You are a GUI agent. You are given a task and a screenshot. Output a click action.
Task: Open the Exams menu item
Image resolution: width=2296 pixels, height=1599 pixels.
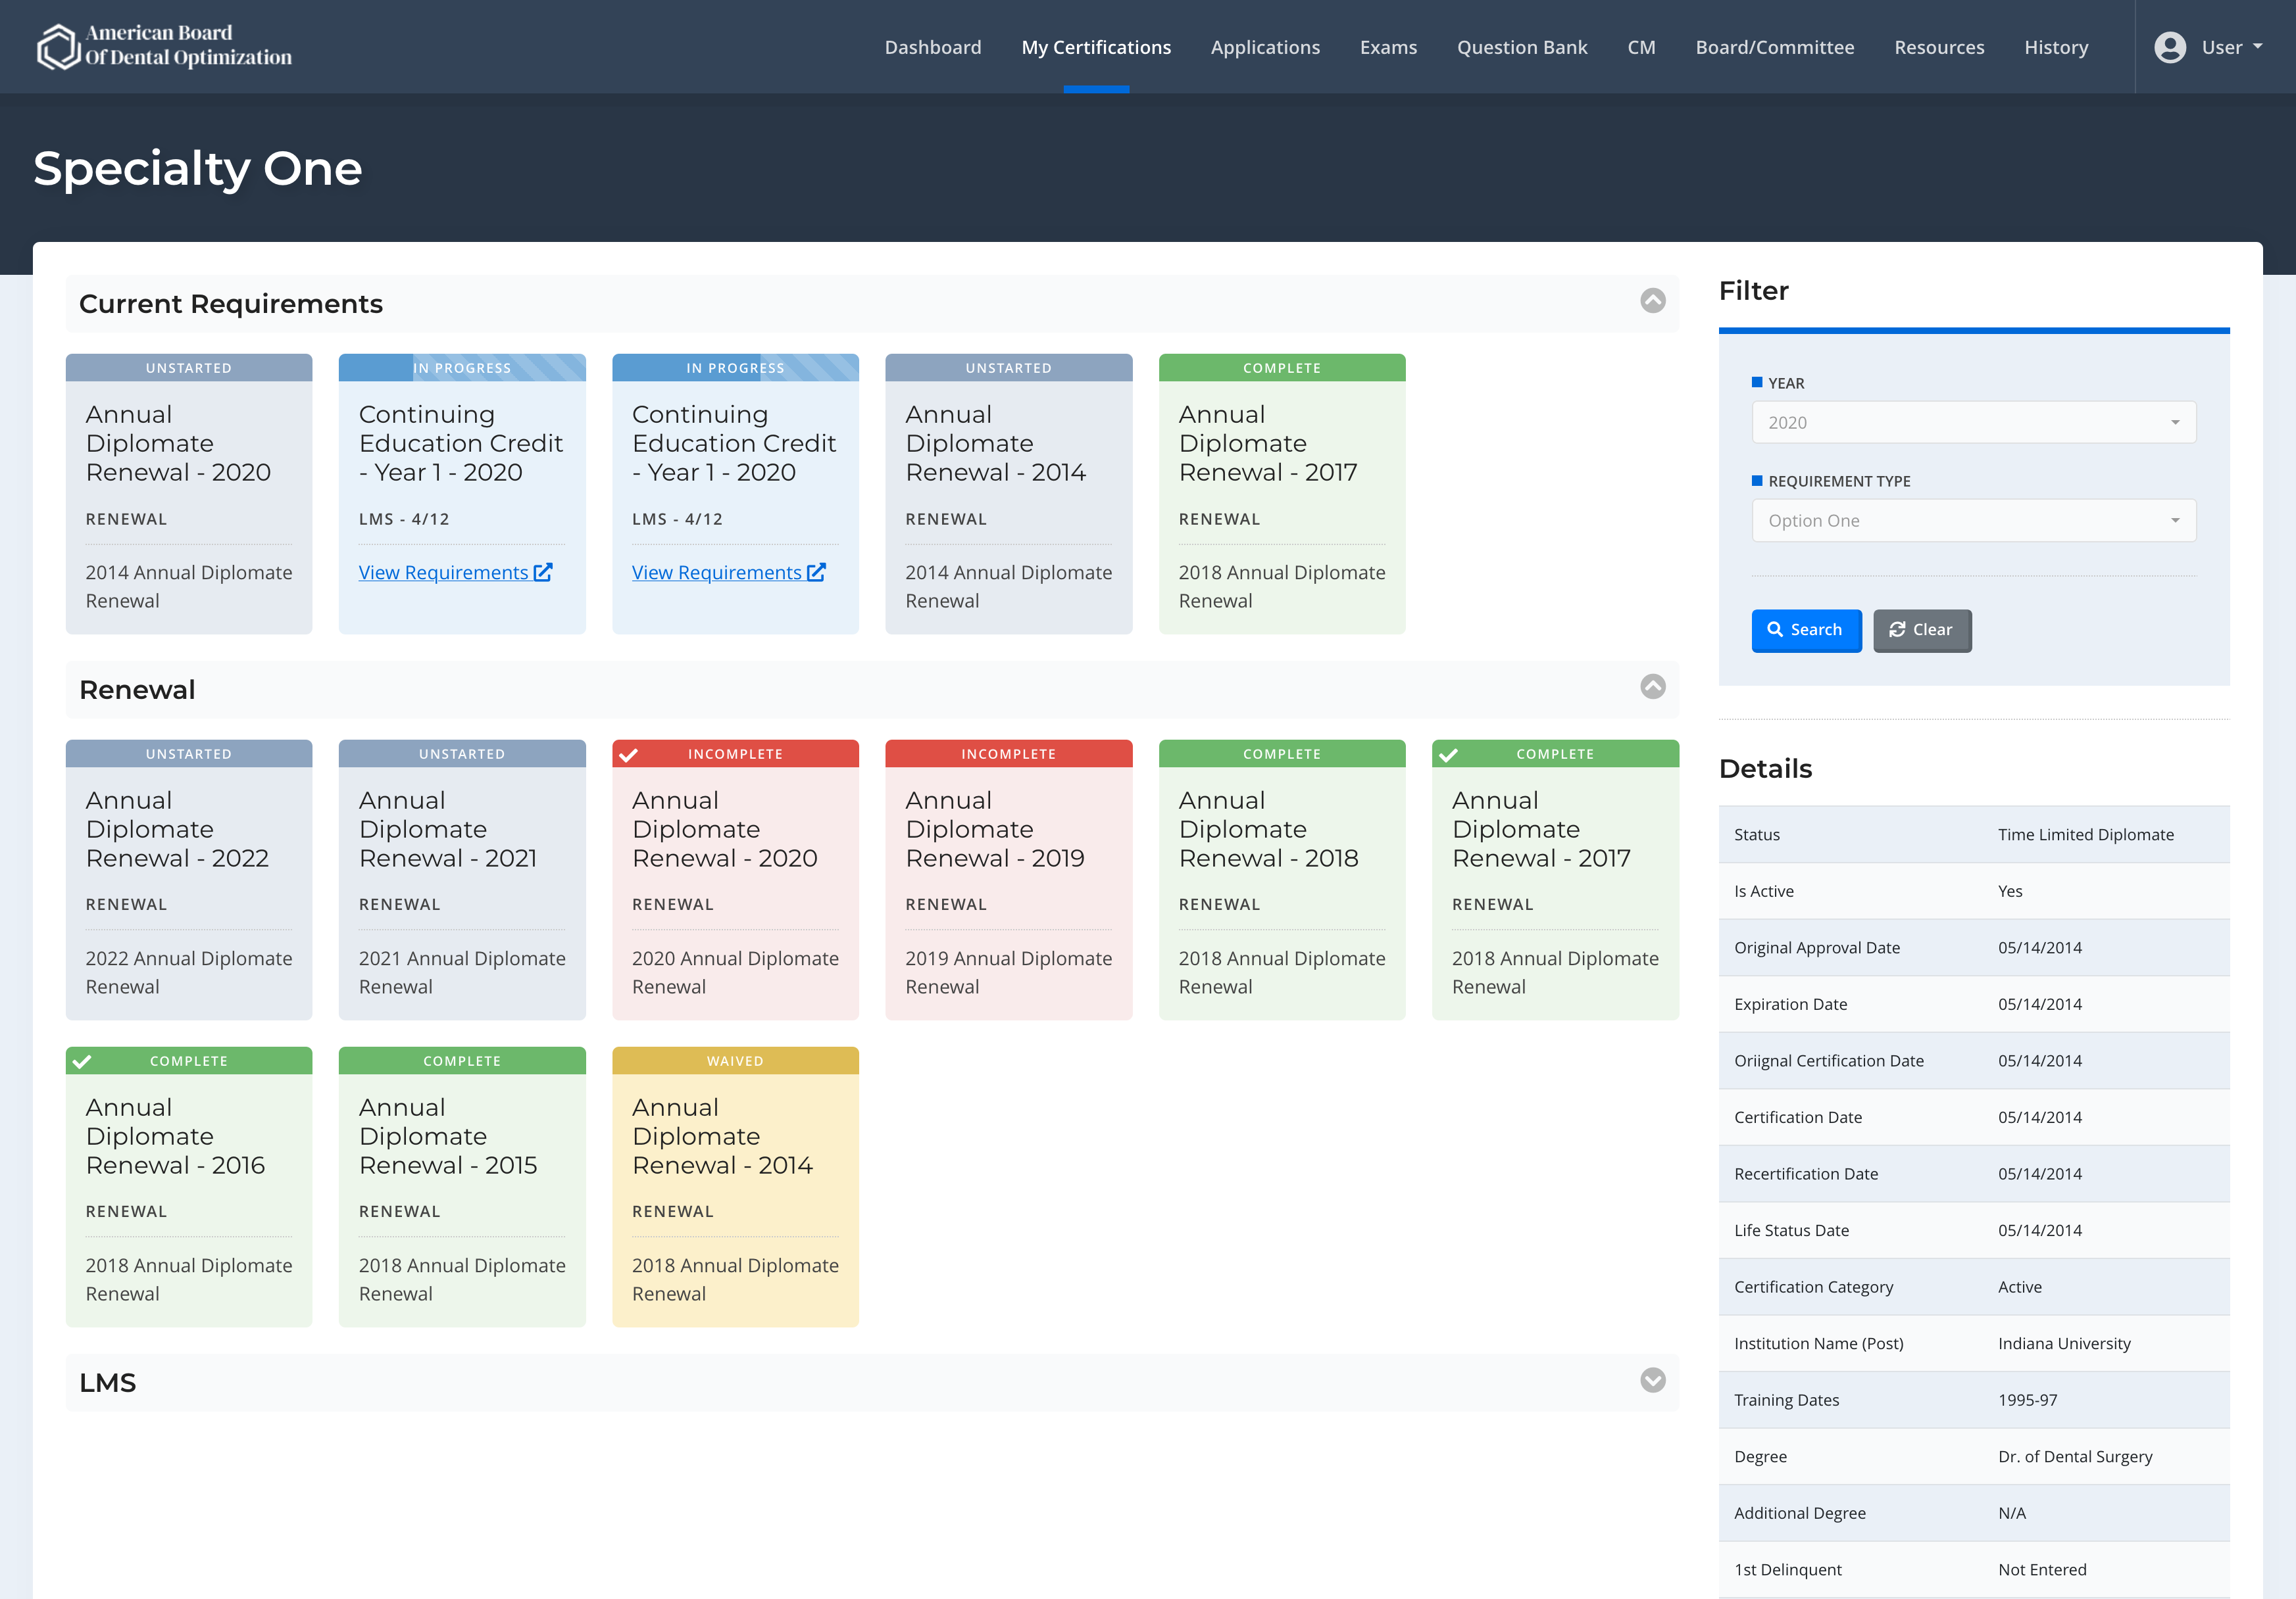(1388, 47)
